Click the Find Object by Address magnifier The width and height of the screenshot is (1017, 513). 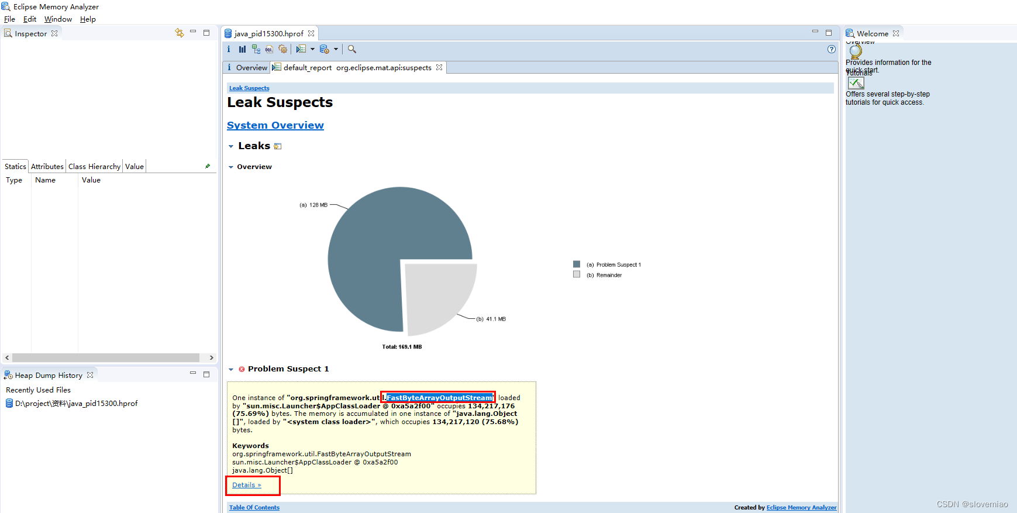click(x=352, y=49)
